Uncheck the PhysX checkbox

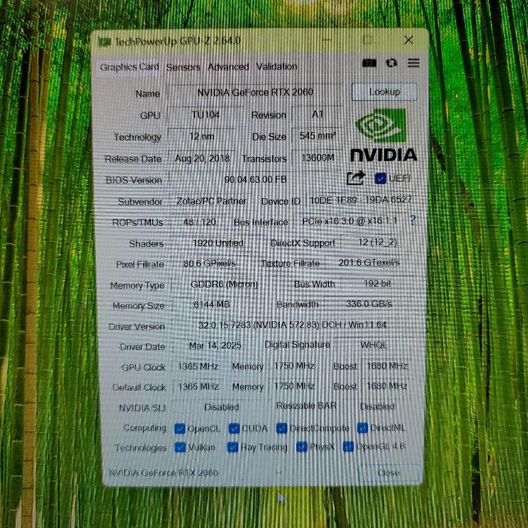tap(301, 446)
